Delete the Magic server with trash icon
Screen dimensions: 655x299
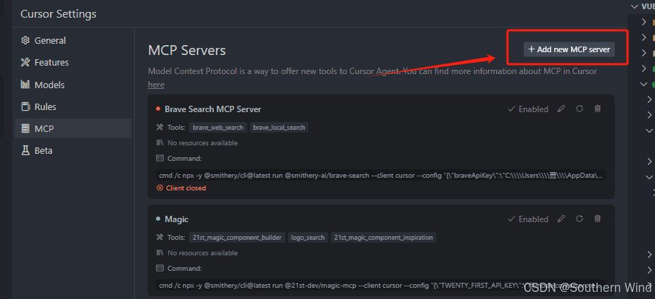click(x=598, y=219)
